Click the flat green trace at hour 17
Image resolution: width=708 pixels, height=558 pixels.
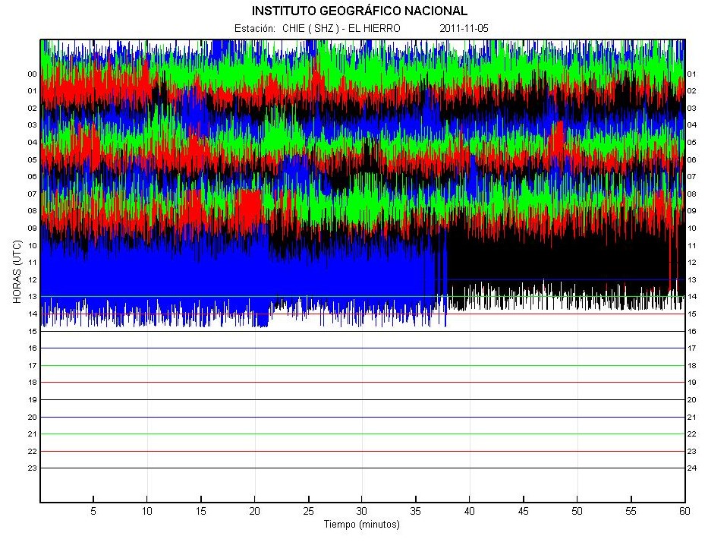coord(362,365)
